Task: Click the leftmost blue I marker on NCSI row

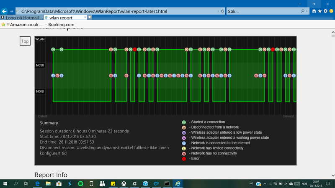Action: [x=53, y=76]
